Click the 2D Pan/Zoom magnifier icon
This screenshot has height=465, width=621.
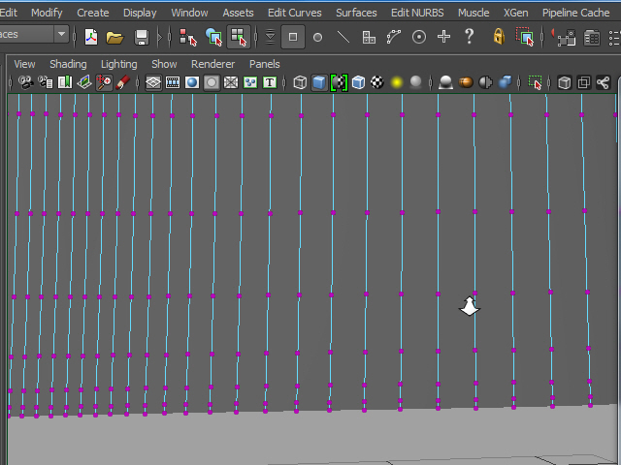tap(104, 82)
